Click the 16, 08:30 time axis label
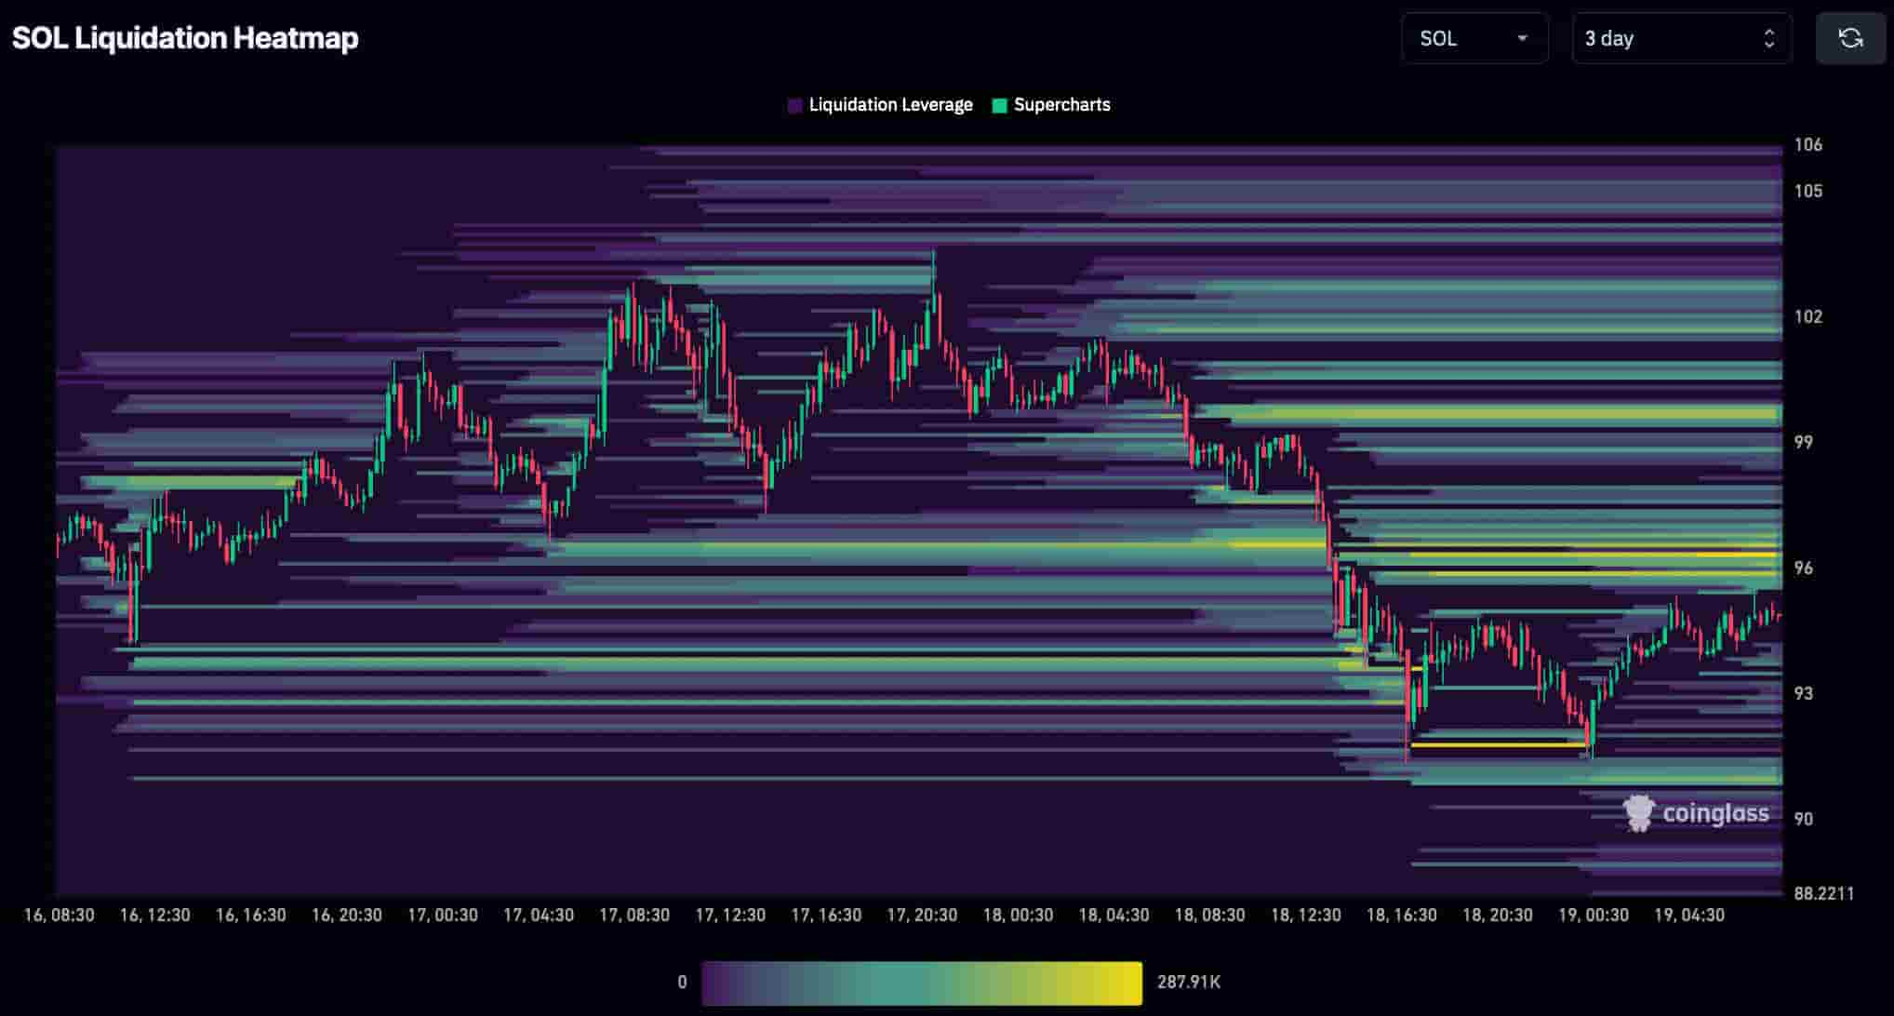The height and width of the screenshot is (1016, 1894). point(59,915)
